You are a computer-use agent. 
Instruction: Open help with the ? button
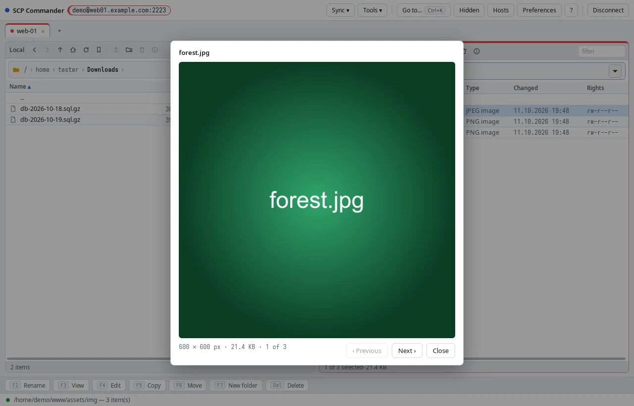coord(571,10)
